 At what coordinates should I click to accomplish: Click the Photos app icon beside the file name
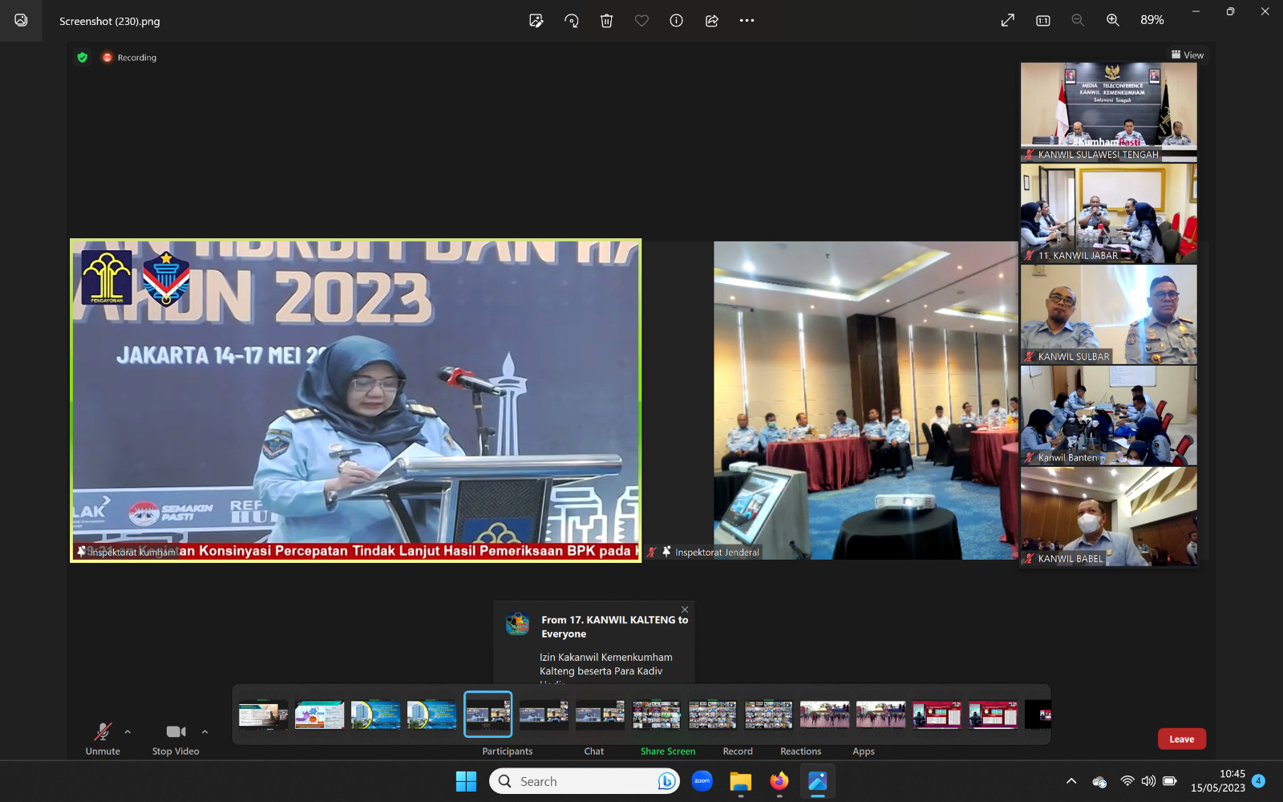pos(21,20)
